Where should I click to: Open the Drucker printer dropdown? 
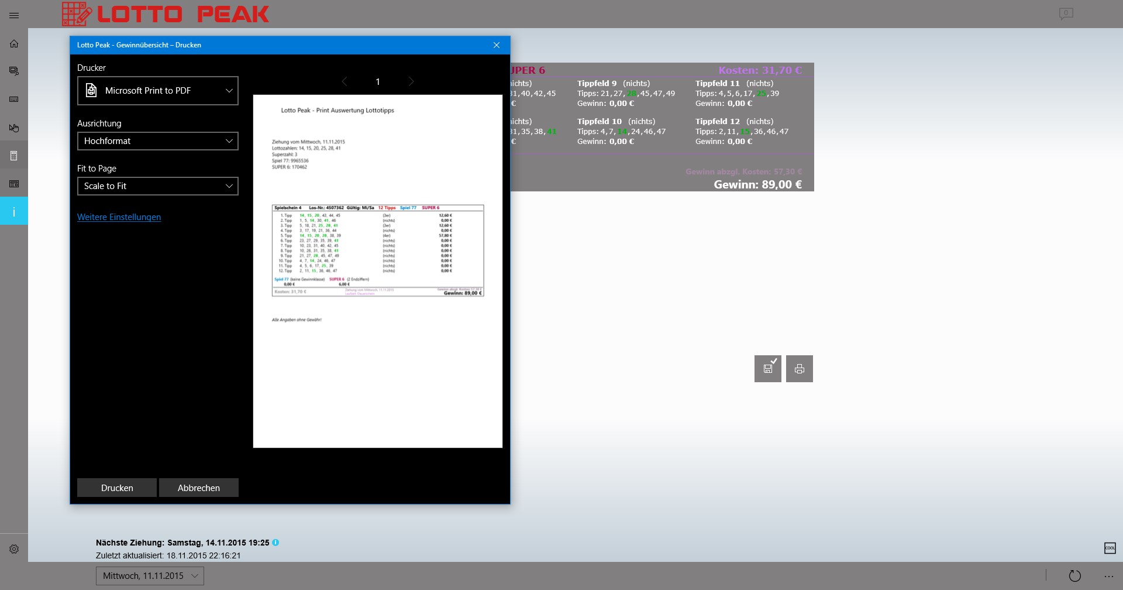pyautogui.click(x=158, y=91)
